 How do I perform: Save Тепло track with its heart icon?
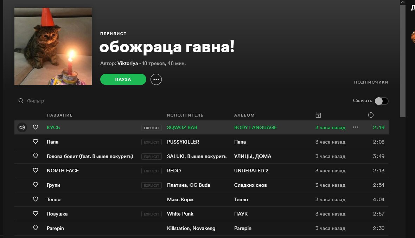click(x=36, y=199)
